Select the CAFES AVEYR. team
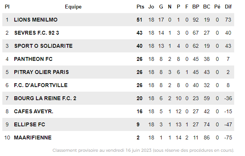This screenshot has width=245, height=156. coord(33,111)
